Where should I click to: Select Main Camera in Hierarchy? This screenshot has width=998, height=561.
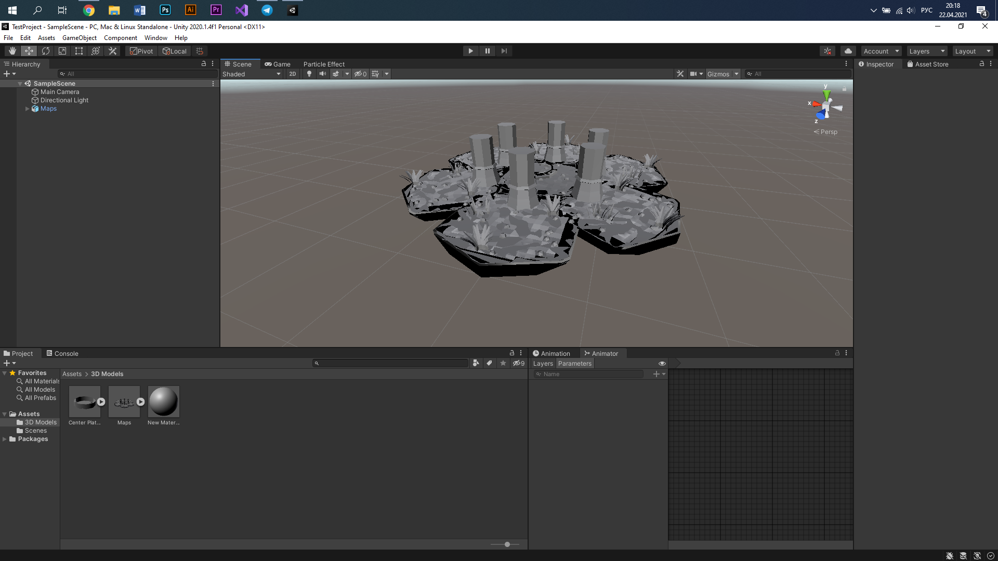tap(60, 92)
